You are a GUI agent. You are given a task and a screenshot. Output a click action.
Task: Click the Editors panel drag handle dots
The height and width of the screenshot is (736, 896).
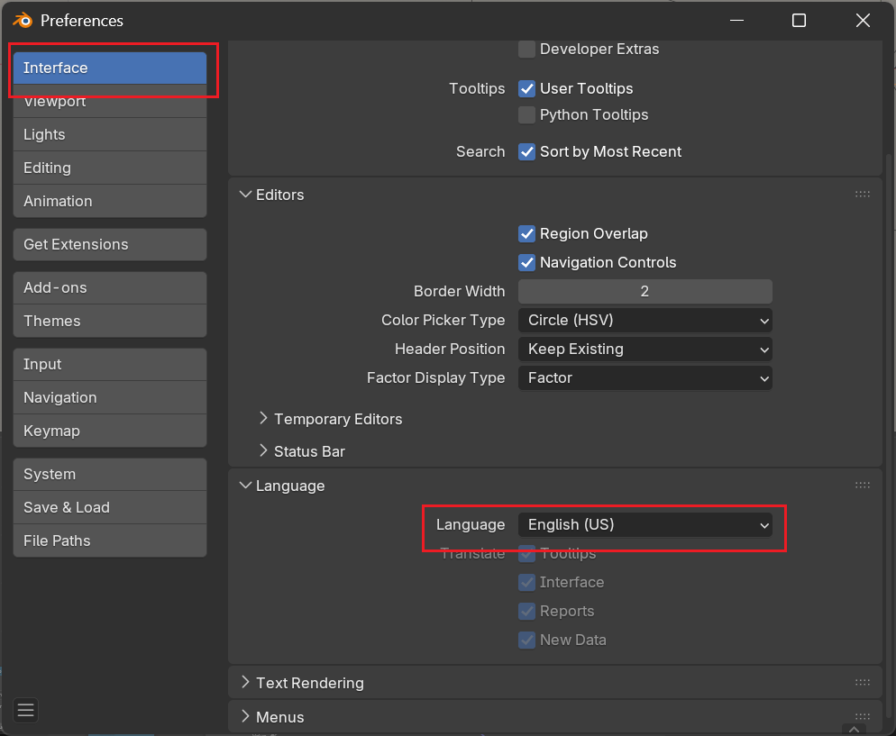tap(863, 195)
